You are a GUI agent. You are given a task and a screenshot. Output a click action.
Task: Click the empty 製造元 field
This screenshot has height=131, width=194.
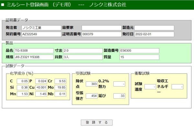154,28
